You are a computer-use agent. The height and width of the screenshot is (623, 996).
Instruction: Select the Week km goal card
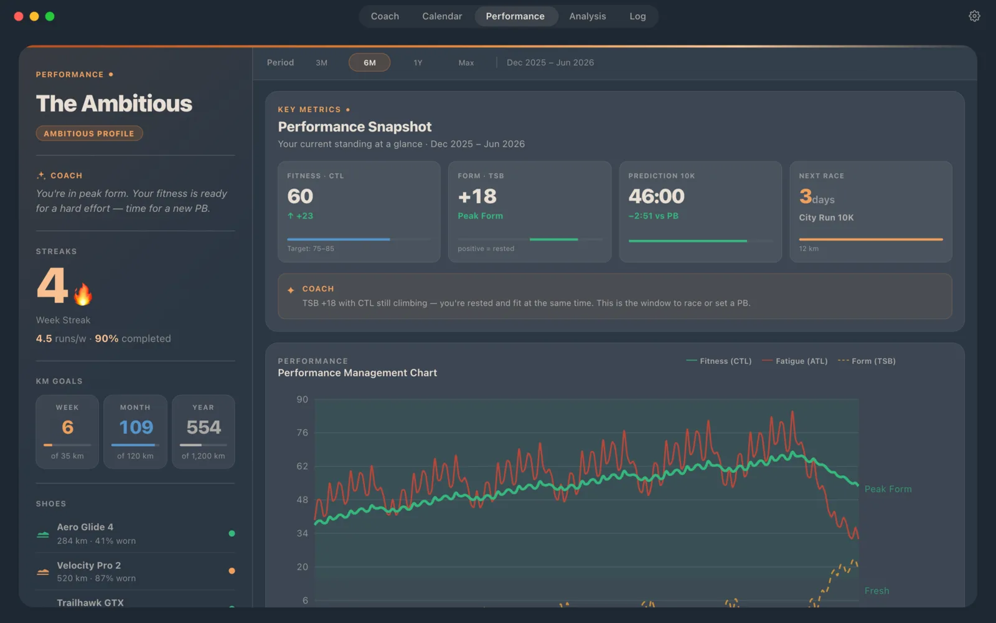tap(67, 431)
